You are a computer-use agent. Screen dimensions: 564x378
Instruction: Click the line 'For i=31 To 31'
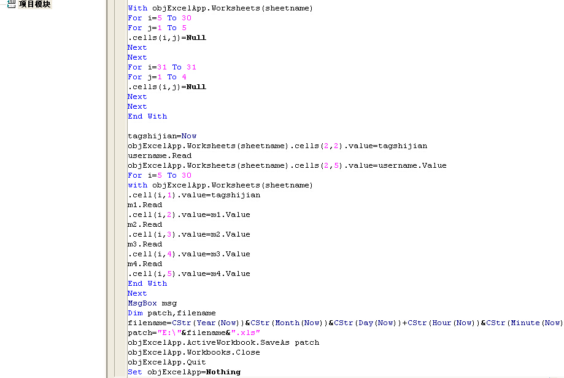[162, 67]
